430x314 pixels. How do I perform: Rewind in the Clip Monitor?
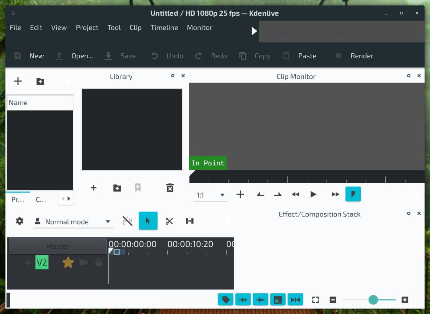click(295, 194)
